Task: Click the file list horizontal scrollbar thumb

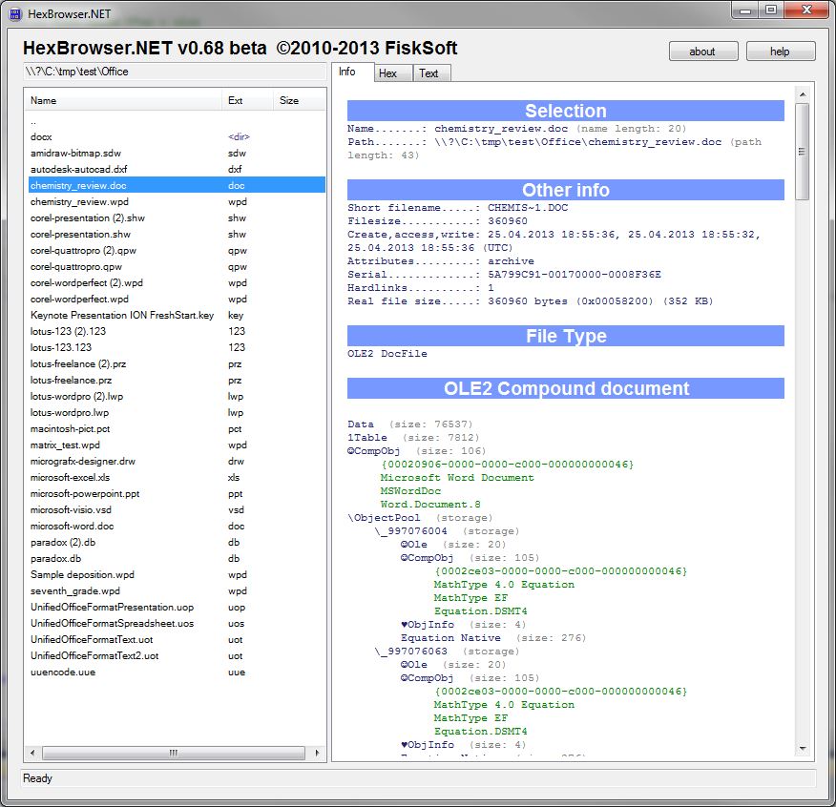Action: tap(174, 754)
